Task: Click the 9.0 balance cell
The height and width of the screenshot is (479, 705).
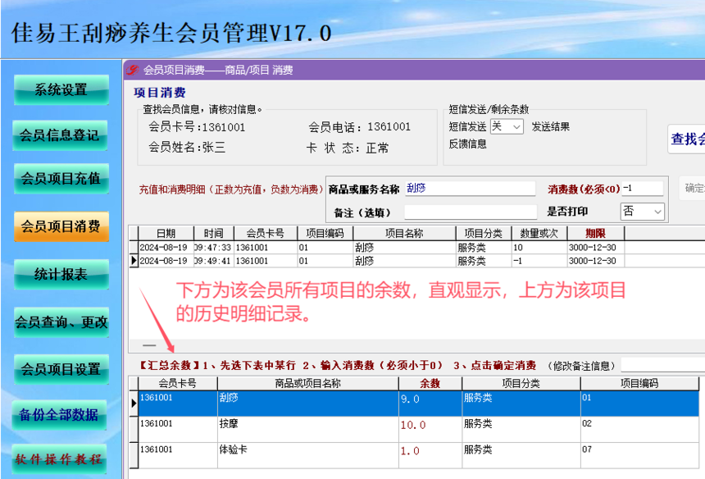Action: click(430, 403)
